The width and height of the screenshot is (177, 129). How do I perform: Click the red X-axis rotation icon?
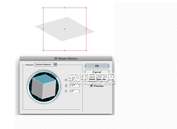point(66,80)
